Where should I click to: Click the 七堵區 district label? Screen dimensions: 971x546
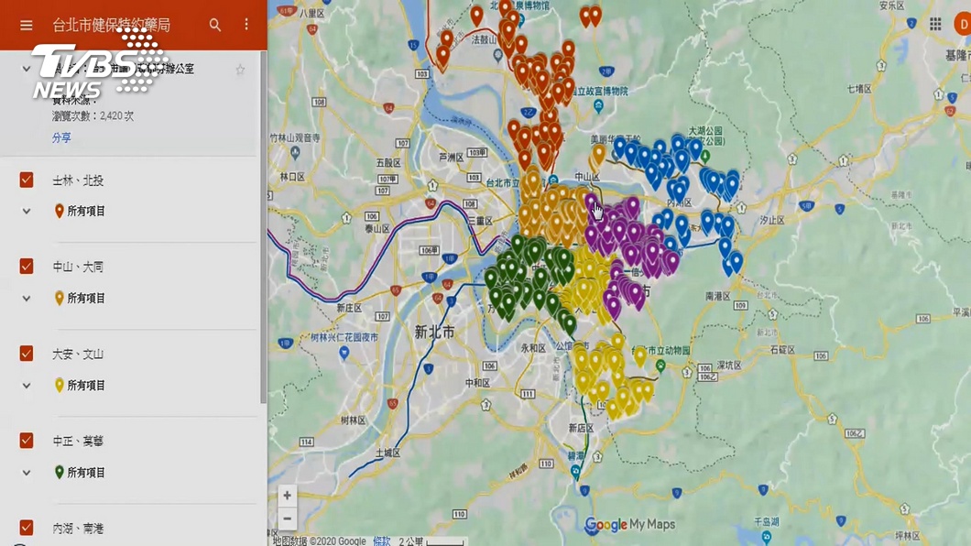click(859, 89)
